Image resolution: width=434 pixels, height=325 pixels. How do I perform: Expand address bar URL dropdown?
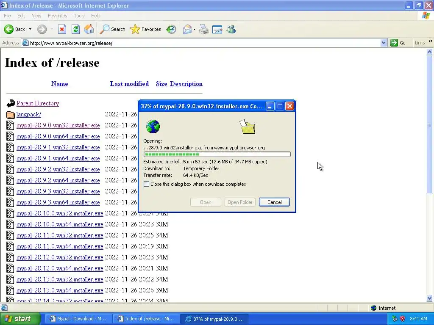pyautogui.click(x=384, y=43)
